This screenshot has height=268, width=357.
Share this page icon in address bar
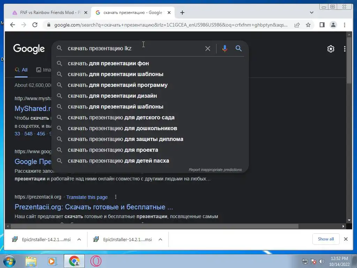tap(297, 25)
